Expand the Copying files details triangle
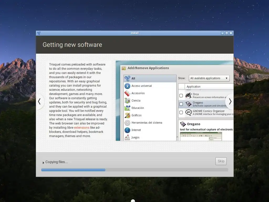 coord(43,163)
